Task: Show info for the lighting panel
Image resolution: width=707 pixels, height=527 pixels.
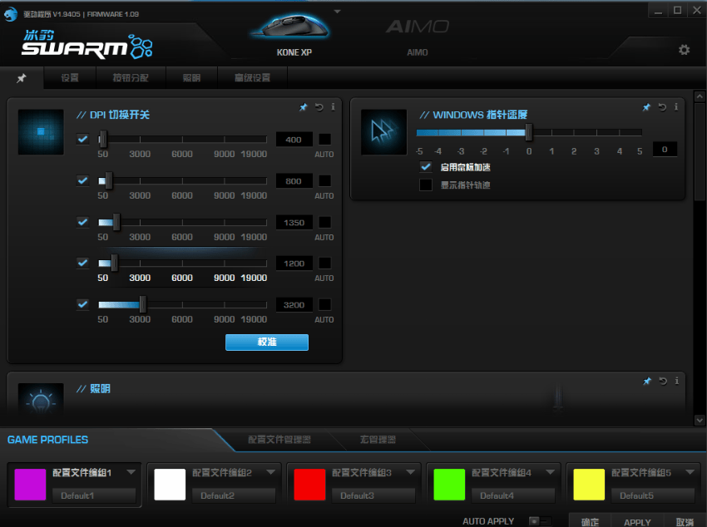Action: (x=677, y=381)
